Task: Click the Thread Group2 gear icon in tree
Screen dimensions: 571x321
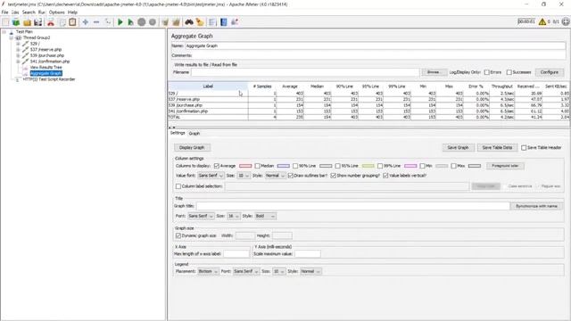Action: tap(18, 37)
